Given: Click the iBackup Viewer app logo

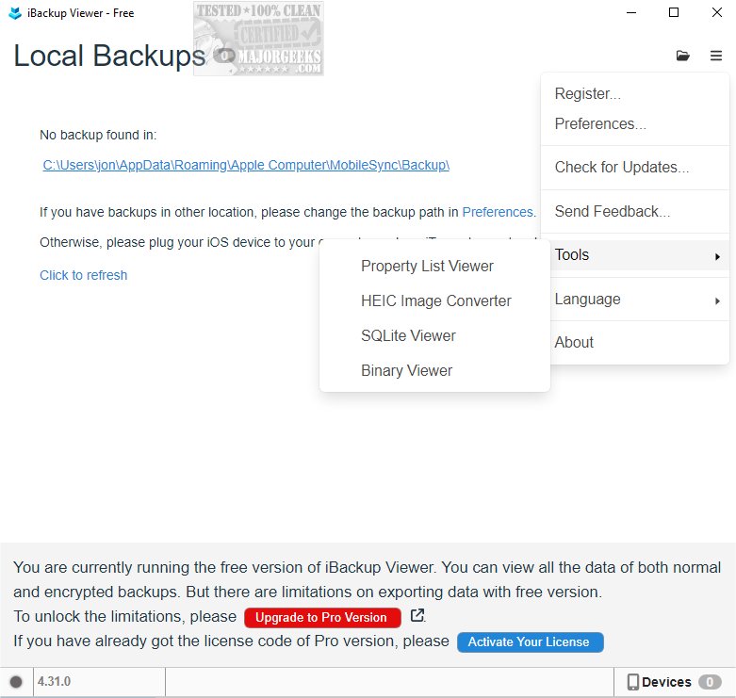Looking at the screenshot, I should coord(15,13).
